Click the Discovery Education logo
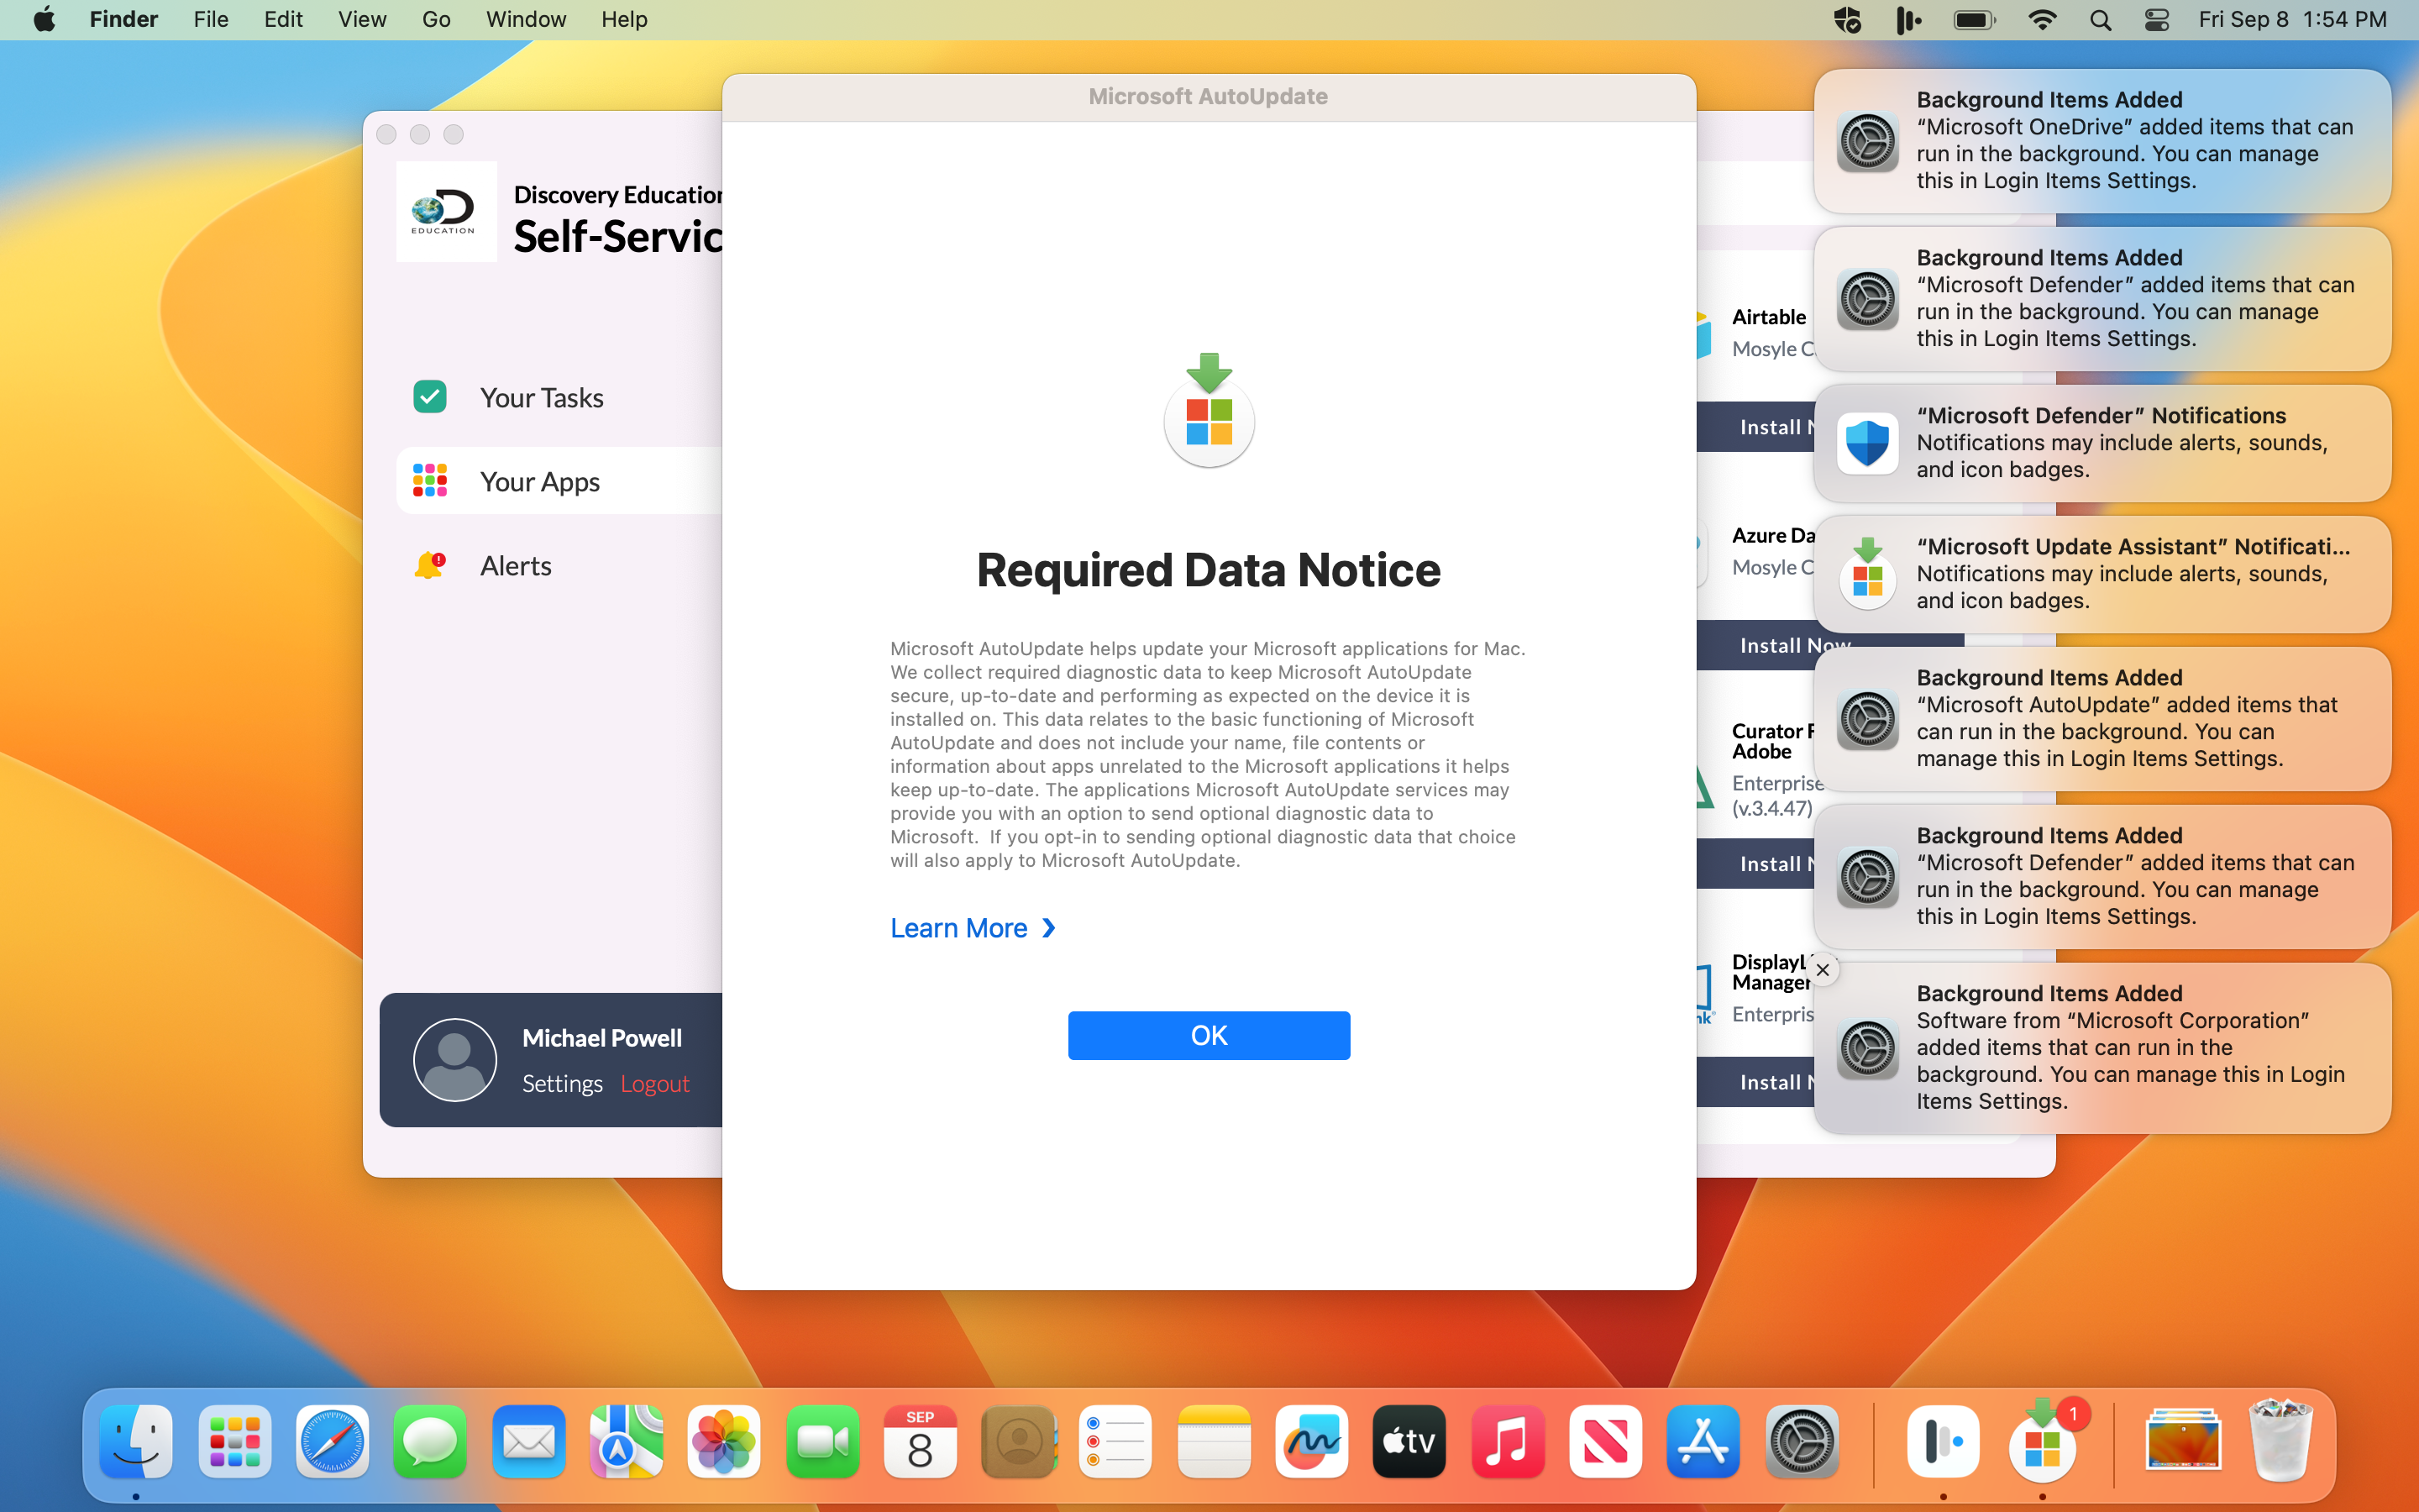The width and height of the screenshot is (2419, 1512). [x=446, y=212]
